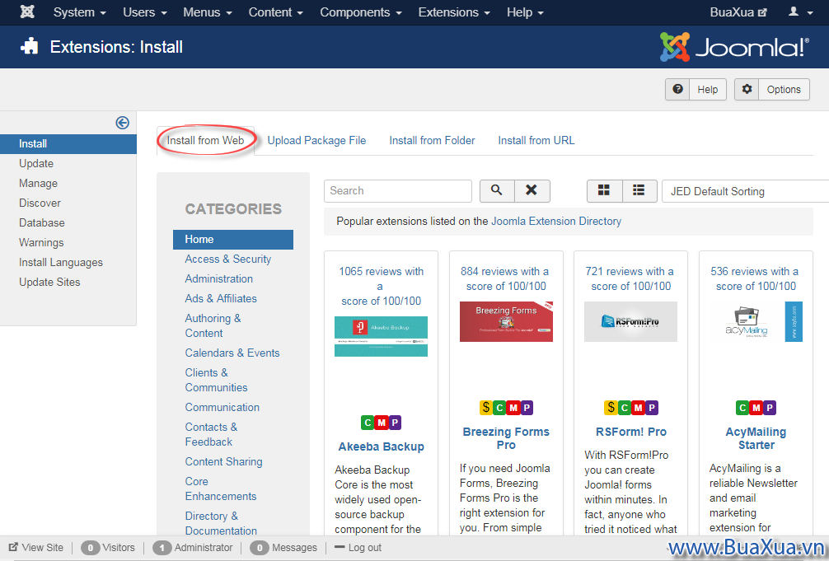Open the Users dropdown menu
Image resolution: width=829 pixels, height=561 pixels.
pos(145,12)
